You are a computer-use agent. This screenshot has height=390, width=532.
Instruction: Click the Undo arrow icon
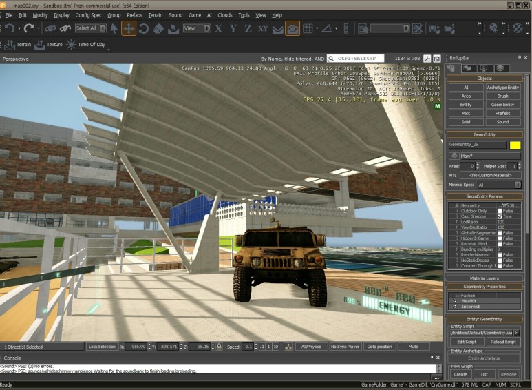10,28
